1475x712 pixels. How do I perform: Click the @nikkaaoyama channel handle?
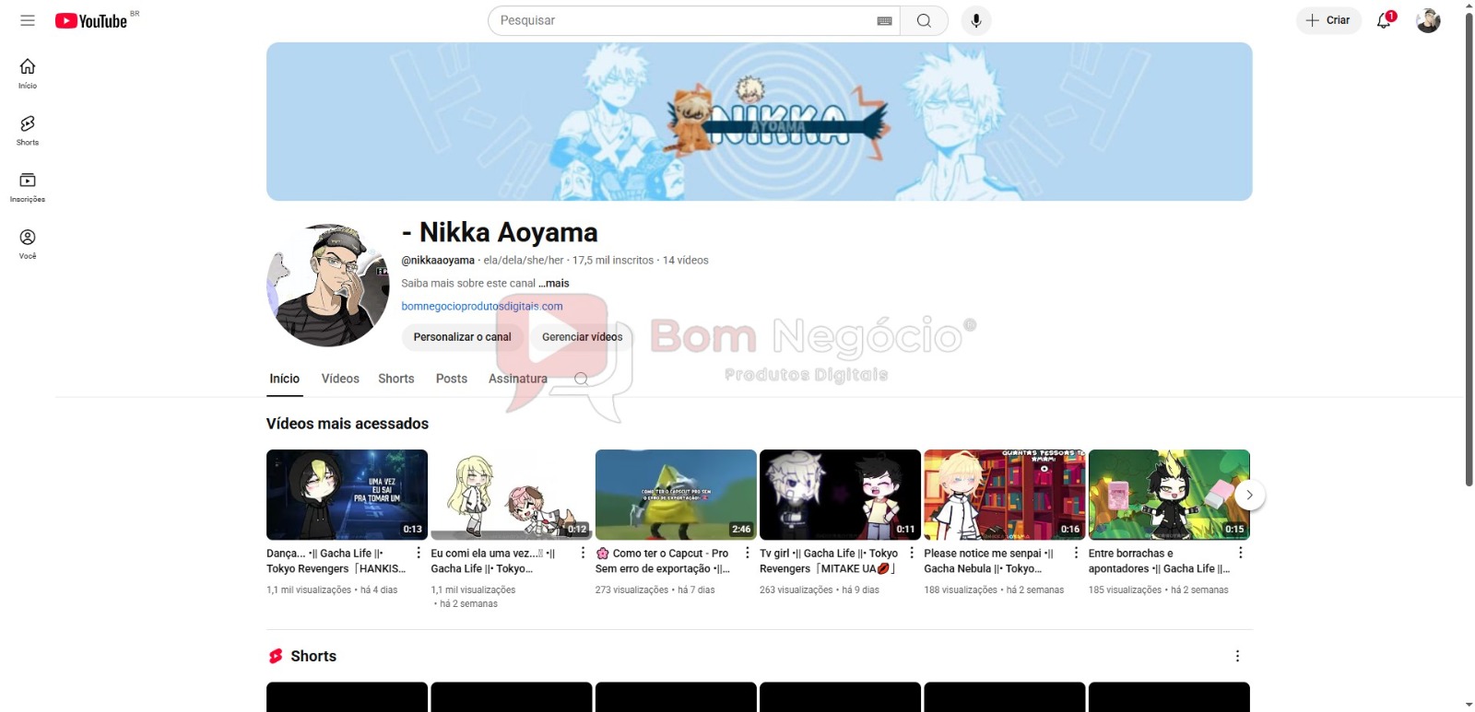point(438,261)
